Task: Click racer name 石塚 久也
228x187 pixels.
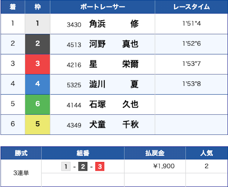Action: 114,105
